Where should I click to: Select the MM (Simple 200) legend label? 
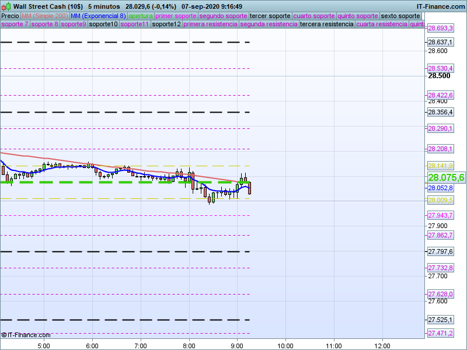pos(45,16)
